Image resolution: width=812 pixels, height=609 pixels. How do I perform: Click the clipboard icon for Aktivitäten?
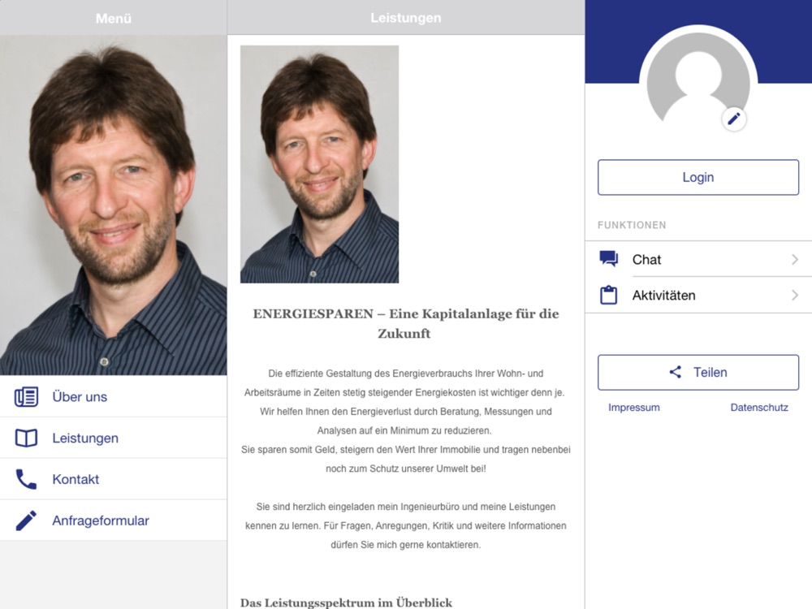pyautogui.click(x=608, y=295)
